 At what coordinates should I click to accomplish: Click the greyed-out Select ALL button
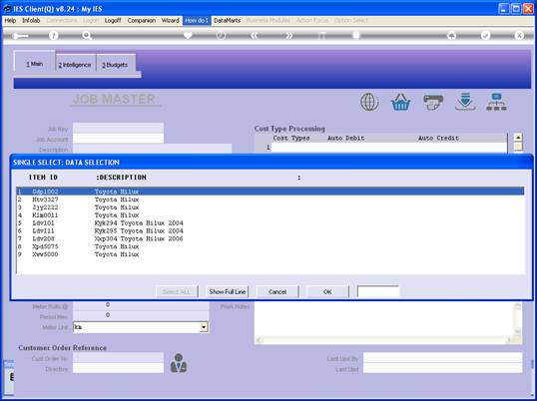pos(177,292)
